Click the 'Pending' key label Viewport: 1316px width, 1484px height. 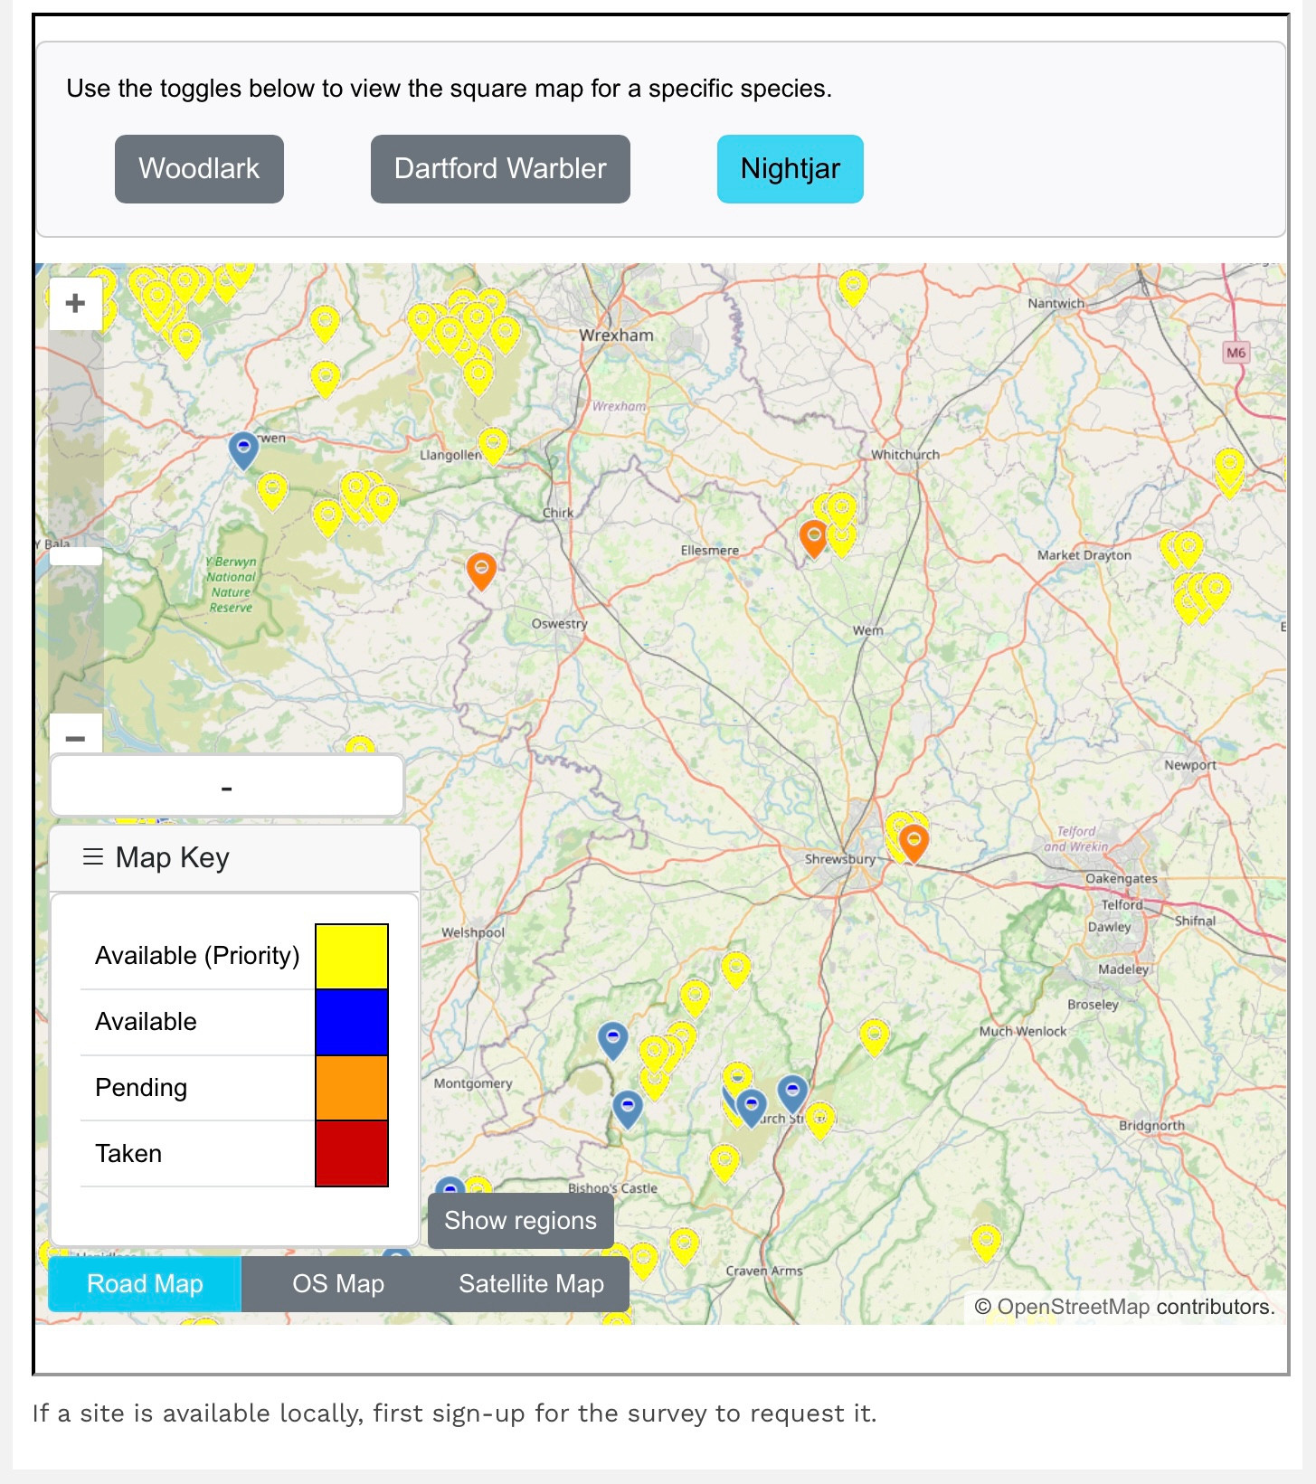pos(141,1088)
